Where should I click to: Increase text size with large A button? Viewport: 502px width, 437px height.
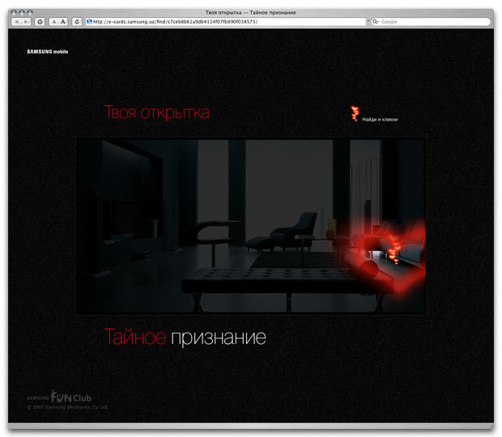point(62,22)
